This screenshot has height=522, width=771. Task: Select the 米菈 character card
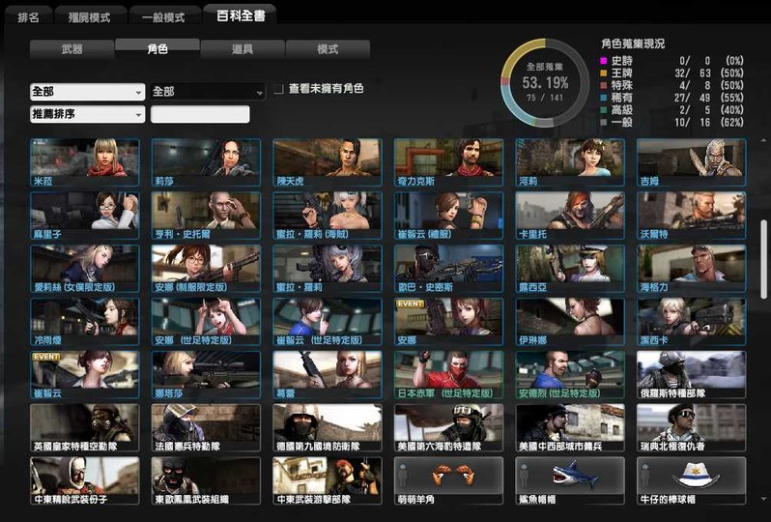85,162
